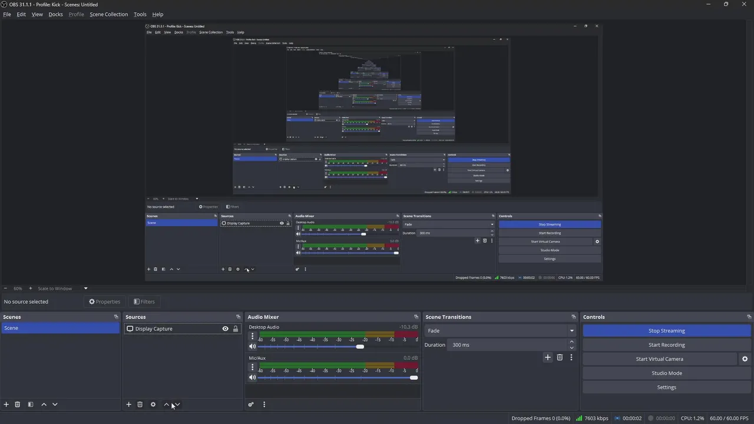Viewport: 754px width, 424px height.
Task: Add a new source with plus icon
Action: pos(129,405)
